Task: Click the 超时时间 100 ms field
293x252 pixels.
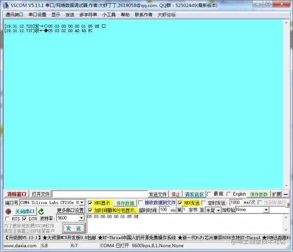Action: [165, 210]
